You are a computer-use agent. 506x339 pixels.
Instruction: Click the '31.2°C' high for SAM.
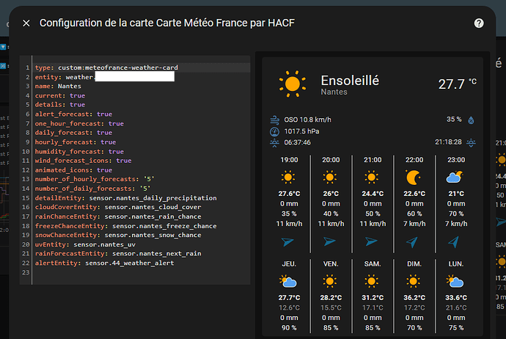(373, 297)
